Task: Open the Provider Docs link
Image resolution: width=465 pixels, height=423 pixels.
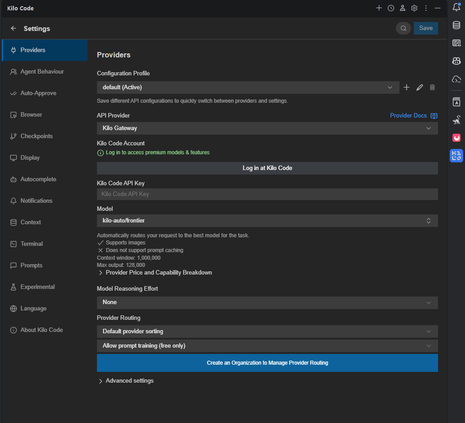Action: pos(408,115)
